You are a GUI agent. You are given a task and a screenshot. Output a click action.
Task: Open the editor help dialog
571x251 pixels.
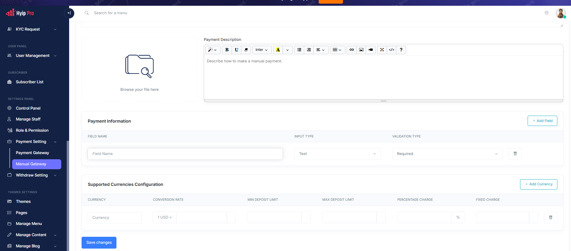click(401, 50)
